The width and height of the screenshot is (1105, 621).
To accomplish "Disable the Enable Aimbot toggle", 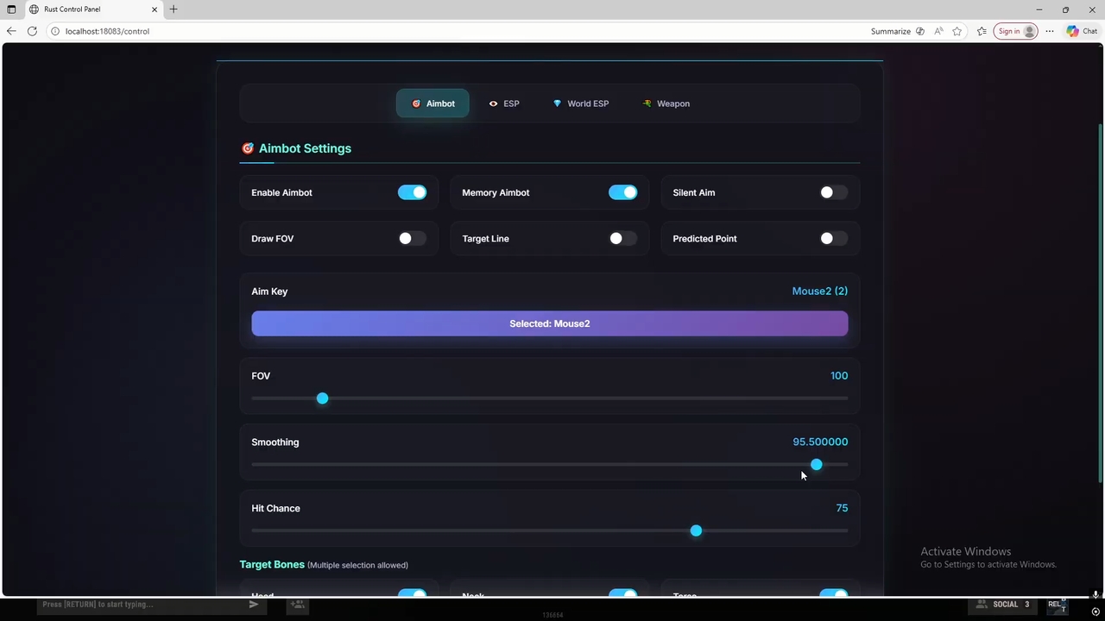I will pos(412,192).
